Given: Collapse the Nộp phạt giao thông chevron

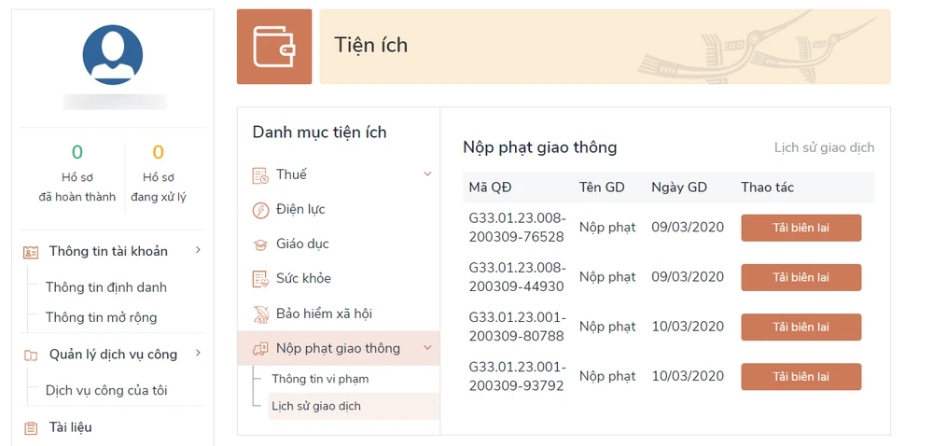Looking at the screenshot, I should [x=427, y=348].
